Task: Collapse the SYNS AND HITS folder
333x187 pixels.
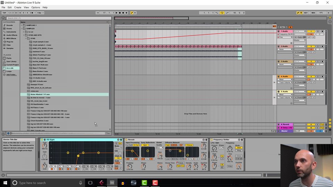Action: [24, 35]
